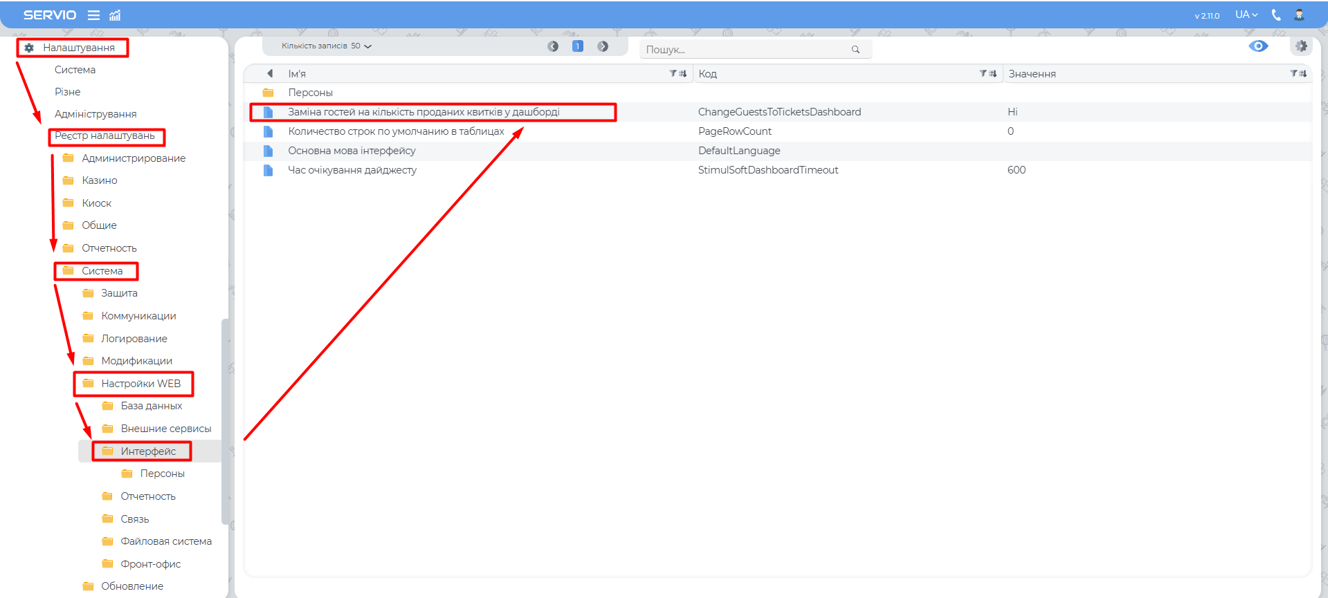Go to the previous page arrow

click(553, 46)
